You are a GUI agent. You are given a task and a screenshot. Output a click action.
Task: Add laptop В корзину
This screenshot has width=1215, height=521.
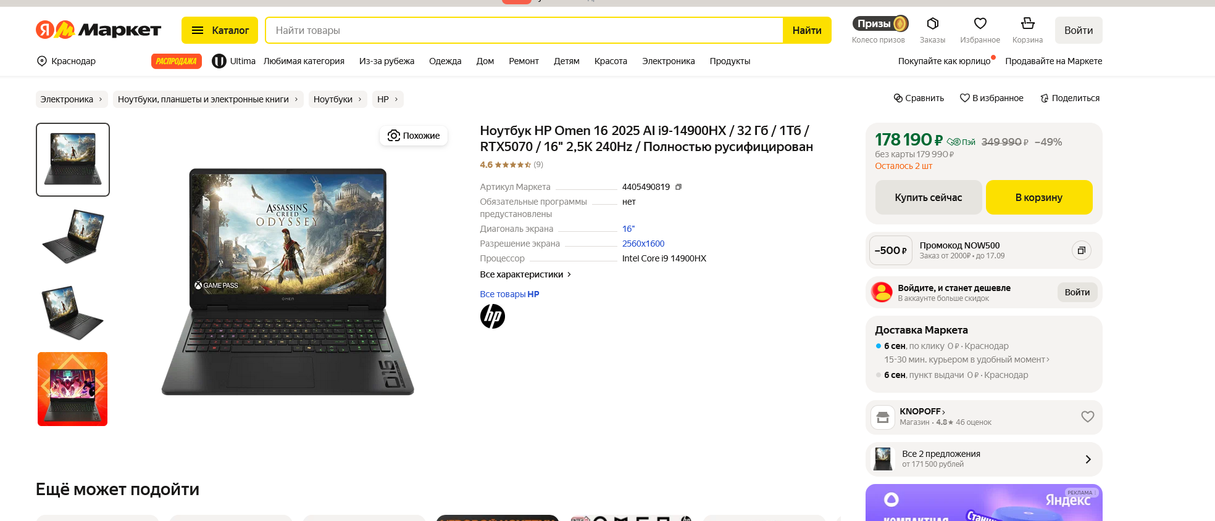tap(1039, 197)
